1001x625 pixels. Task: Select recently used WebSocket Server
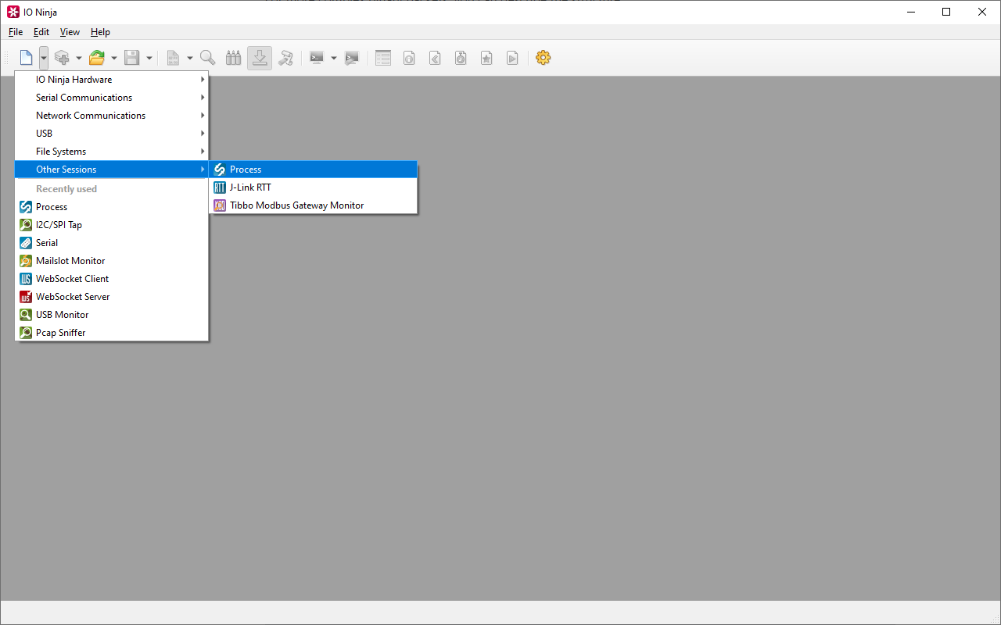tap(112, 297)
